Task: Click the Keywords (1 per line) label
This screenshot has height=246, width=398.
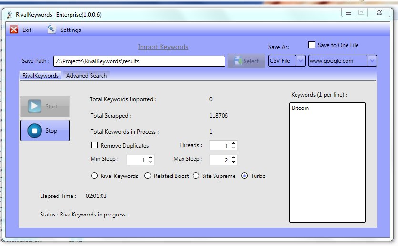Action: (x=319, y=95)
